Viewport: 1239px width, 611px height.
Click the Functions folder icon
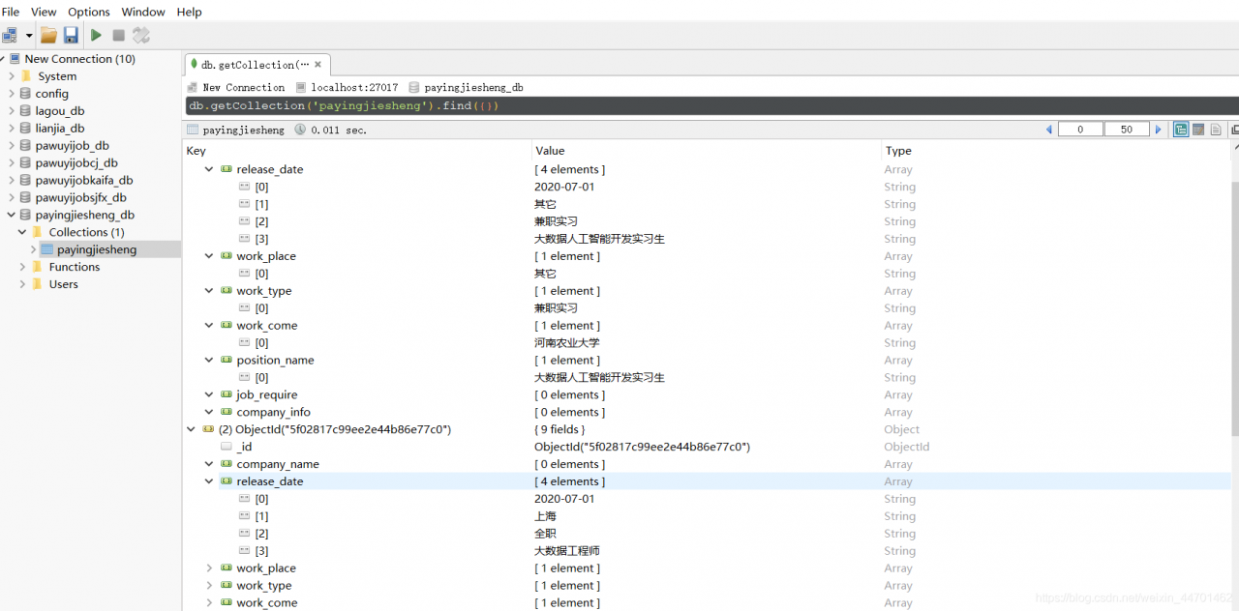38,267
